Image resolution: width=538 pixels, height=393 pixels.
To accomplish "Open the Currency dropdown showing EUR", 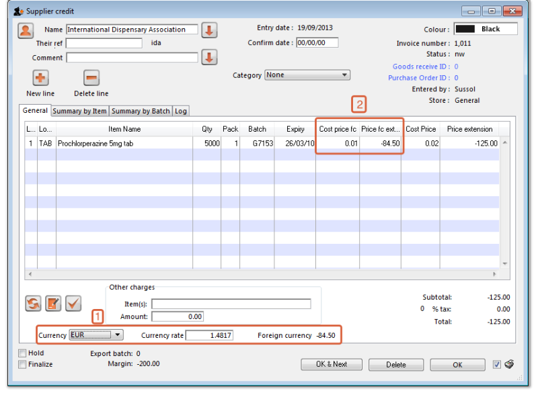I will point(96,335).
